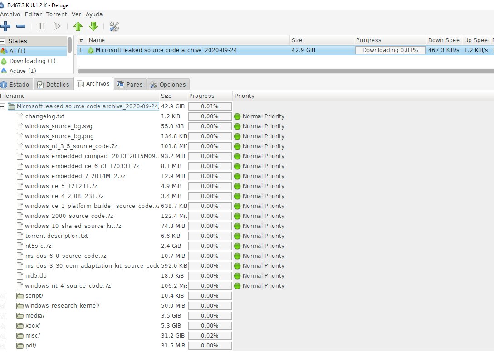
Task: Move the torrent up in queue (green up arrow)
Action: pyautogui.click(x=78, y=26)
